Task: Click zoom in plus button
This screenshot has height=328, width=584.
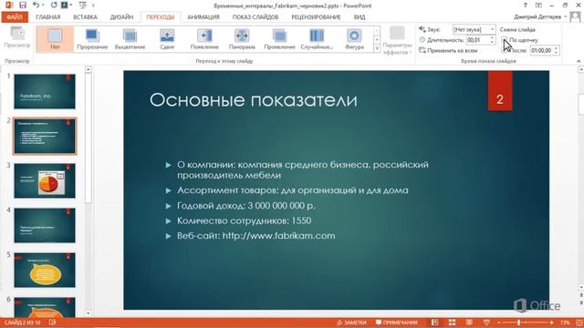Action: click(551, 323)
